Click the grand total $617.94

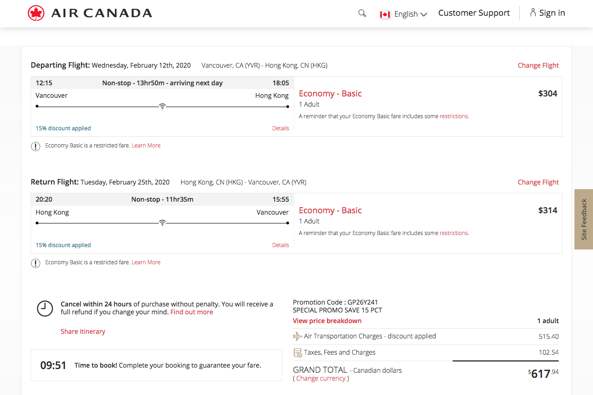(x=543, y=373)
